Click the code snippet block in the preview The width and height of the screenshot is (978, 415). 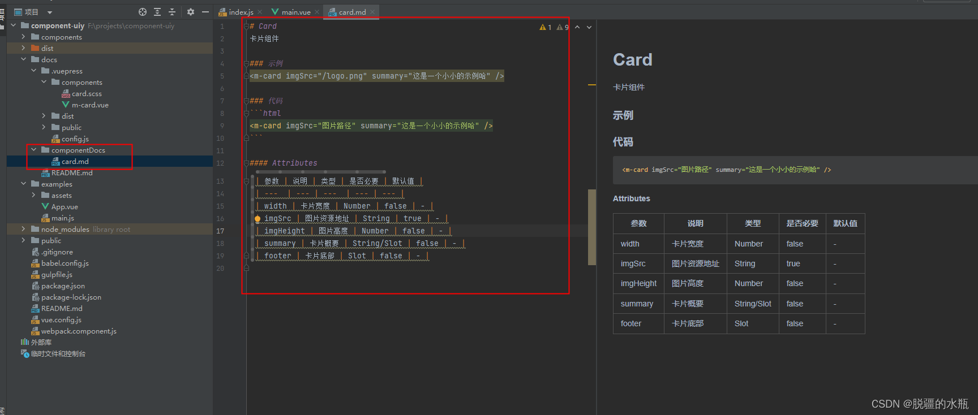click(795, 170)
